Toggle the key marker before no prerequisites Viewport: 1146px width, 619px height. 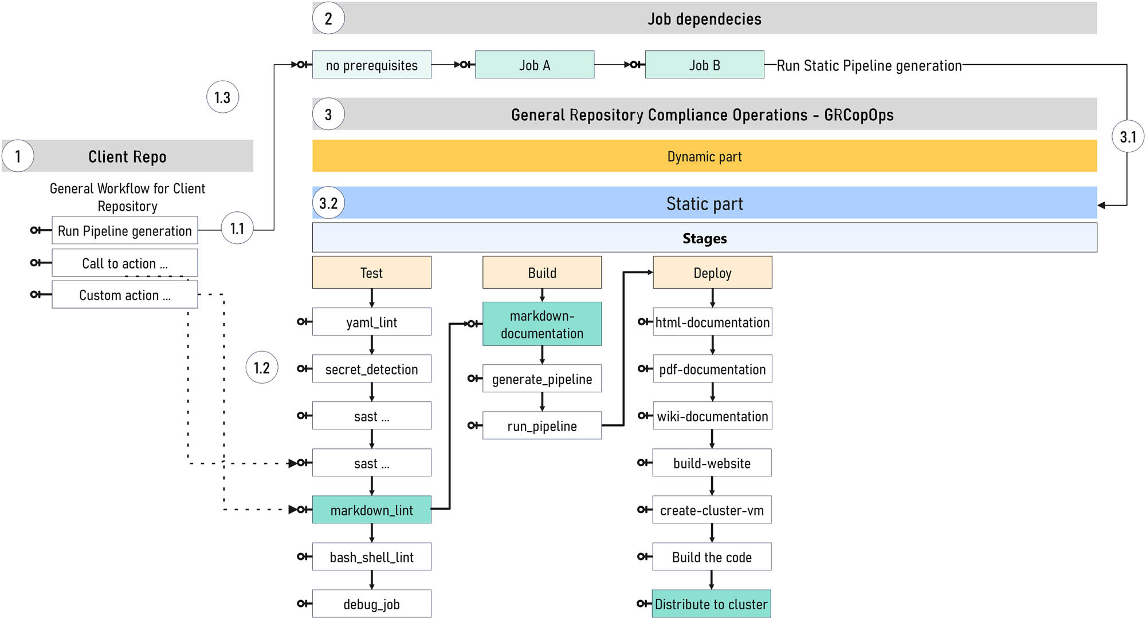point(300,64)
